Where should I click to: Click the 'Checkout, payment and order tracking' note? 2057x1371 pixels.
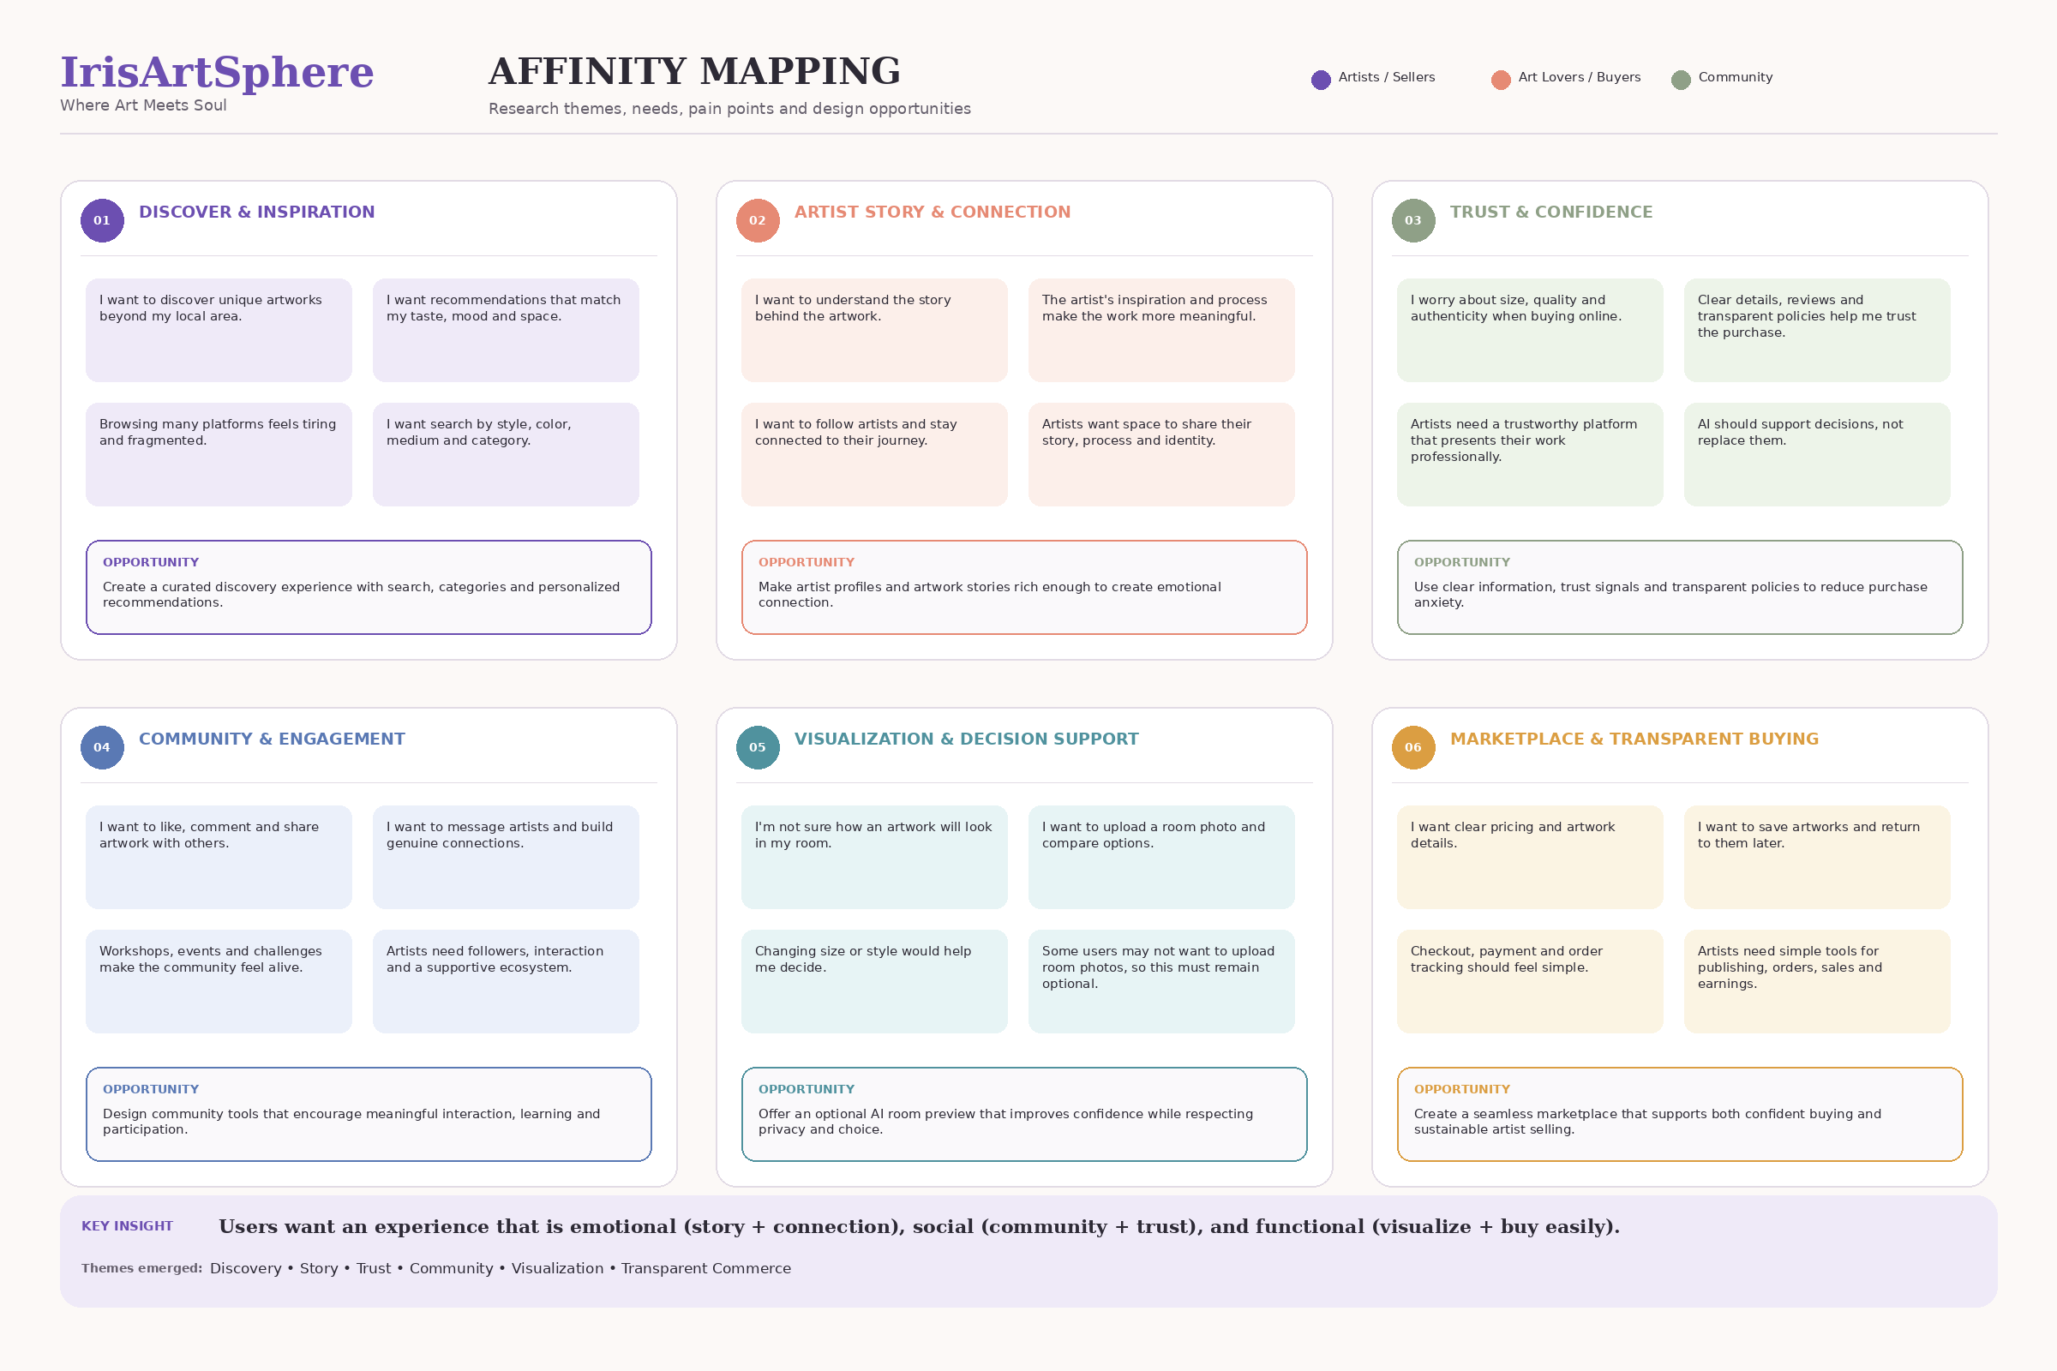click(x=1530, y=982)
